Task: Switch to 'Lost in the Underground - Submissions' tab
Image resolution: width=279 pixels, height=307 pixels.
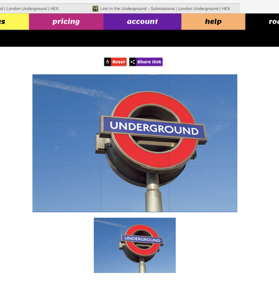Action: [161, 8]
